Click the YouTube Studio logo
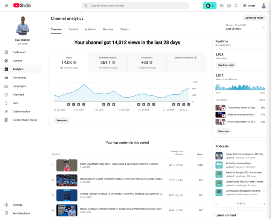This screenshot has height=219, width=271. coord(22,6)
